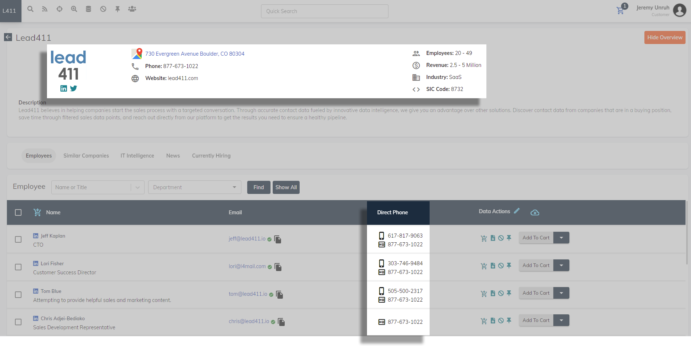Viewport: 691px width, 346px height.
Task: Click the Show All button
Action: tap(286, 187)
